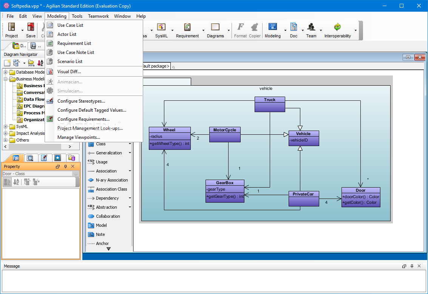Expand the Database Modeling tree node

tap(5, 72)
